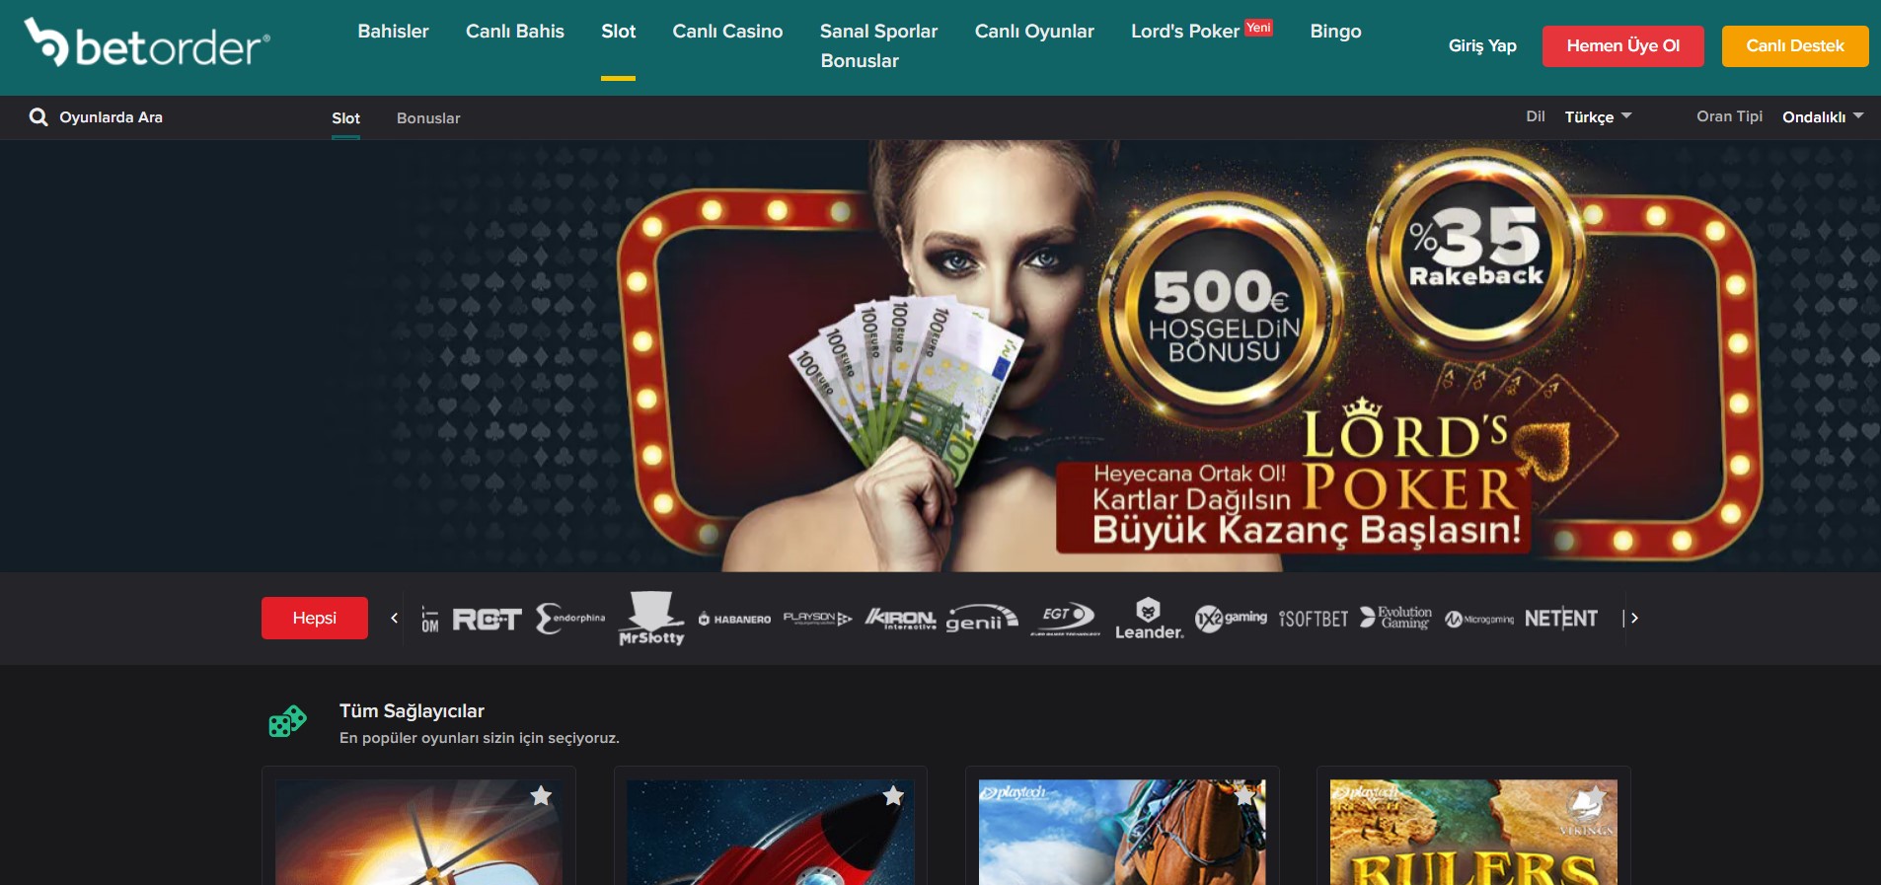
Task: Switch to the Slot sub-tab
Action: click(x=345, y=118)
